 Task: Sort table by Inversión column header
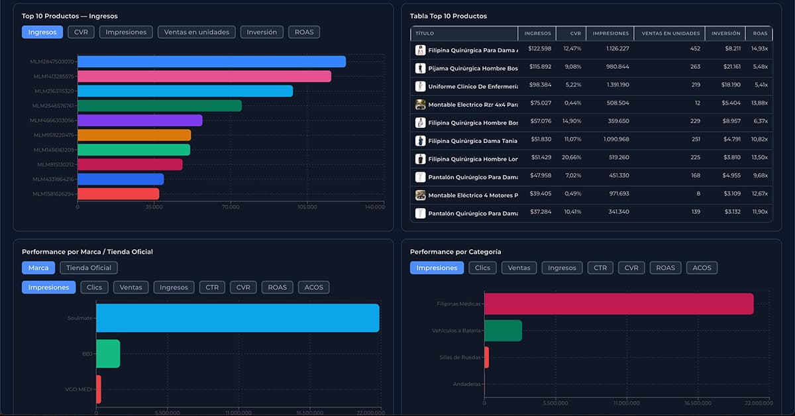click(x=725, y=33)
